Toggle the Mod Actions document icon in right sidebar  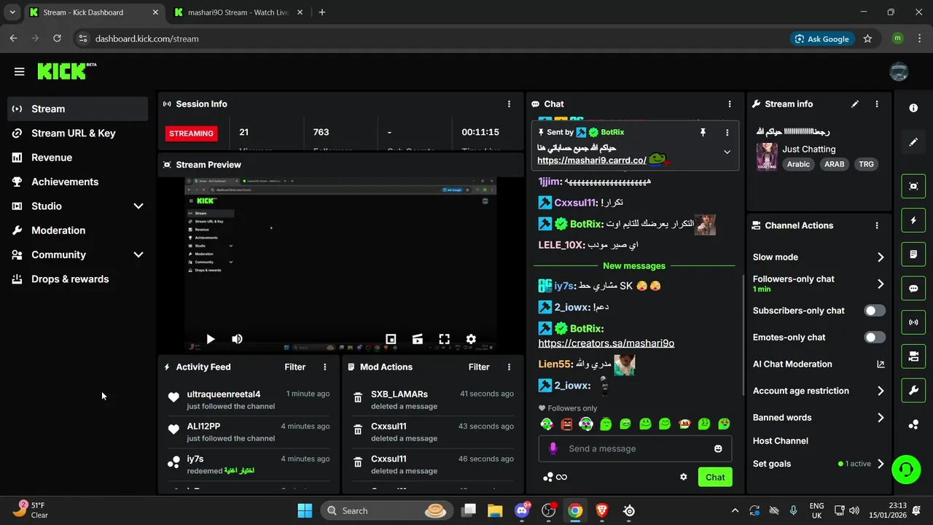click(913, 254)
